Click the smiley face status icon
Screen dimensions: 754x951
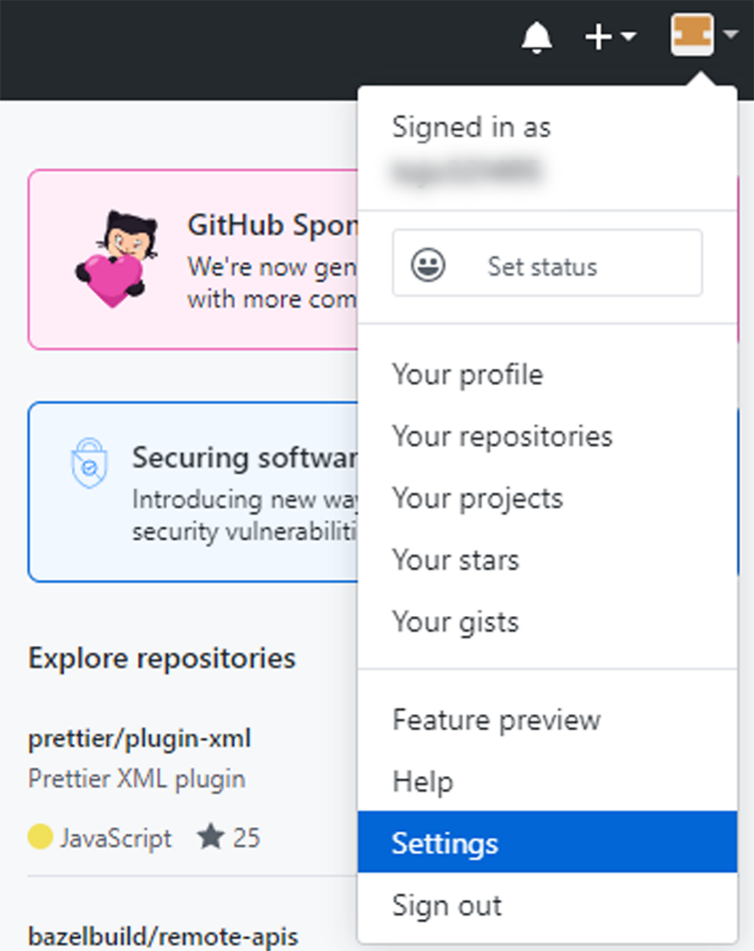tap(428, 266)
